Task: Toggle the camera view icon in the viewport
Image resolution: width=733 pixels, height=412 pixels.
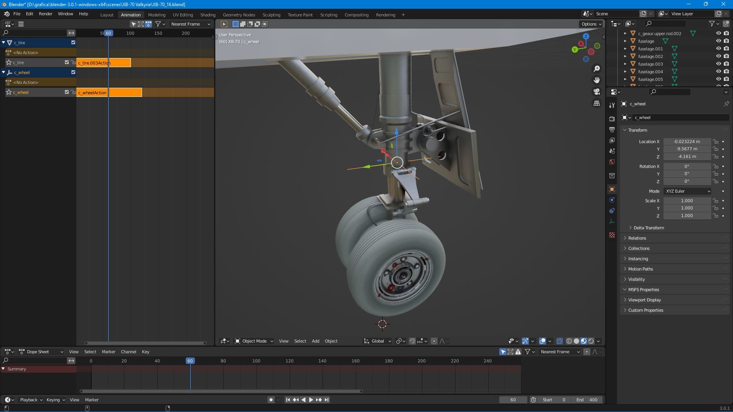Action: (x=597, y=92)
